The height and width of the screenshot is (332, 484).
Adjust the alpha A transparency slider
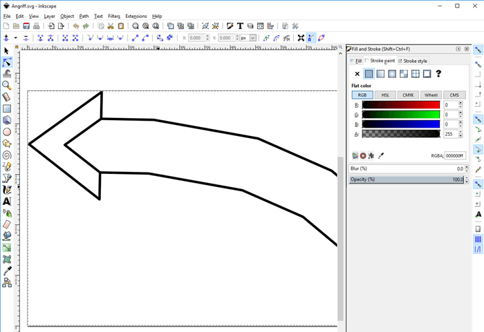point(401,134)
